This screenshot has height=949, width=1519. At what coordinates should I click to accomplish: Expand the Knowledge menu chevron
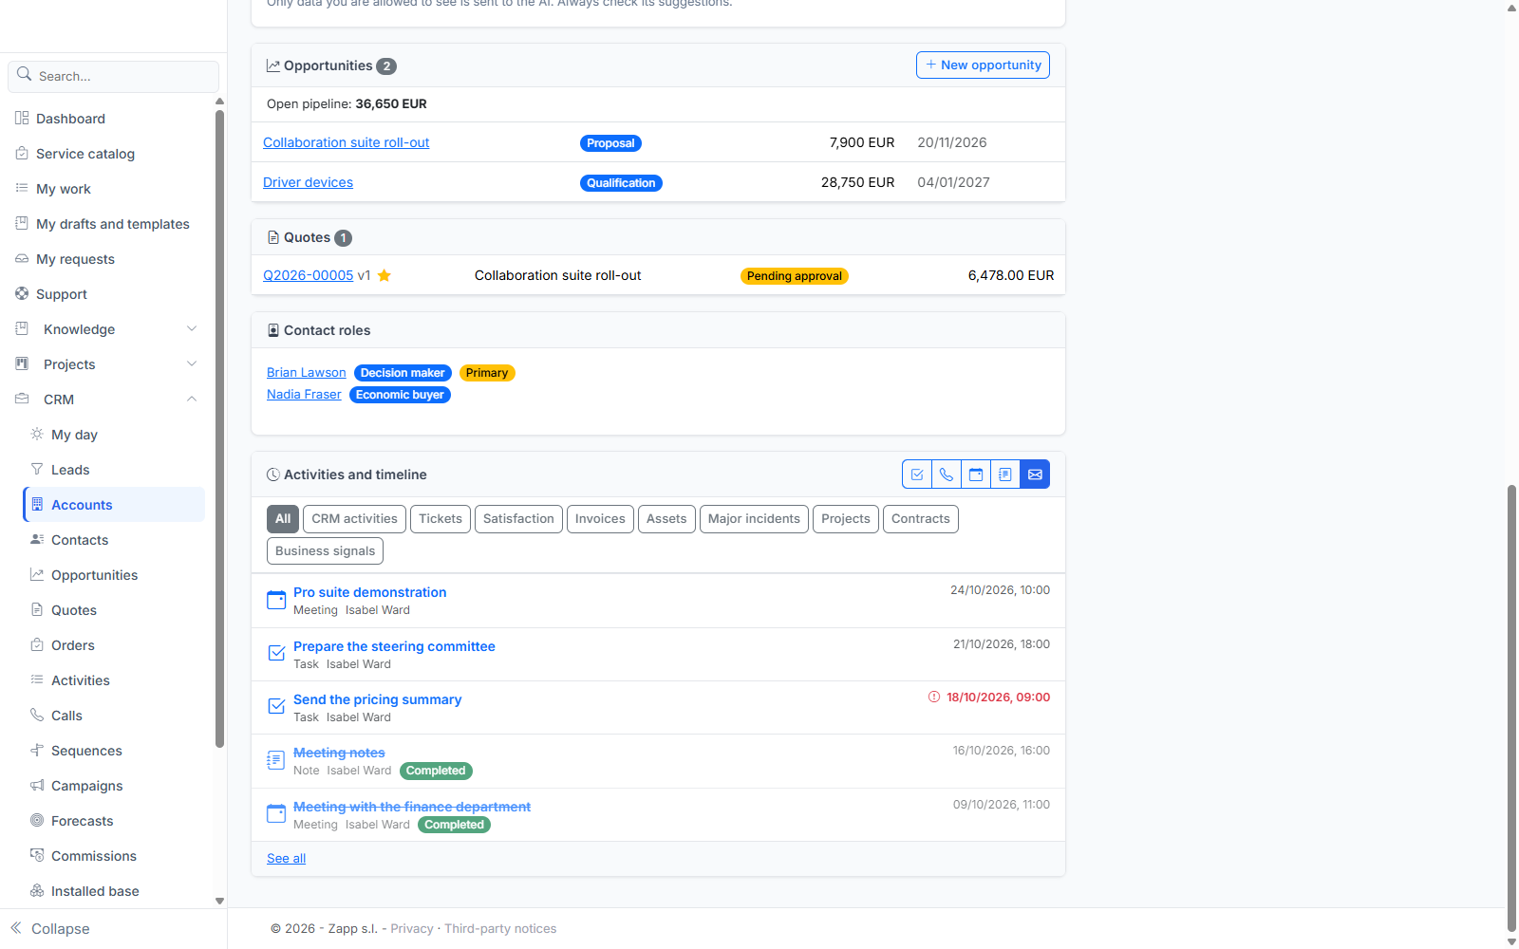(192, 328)
